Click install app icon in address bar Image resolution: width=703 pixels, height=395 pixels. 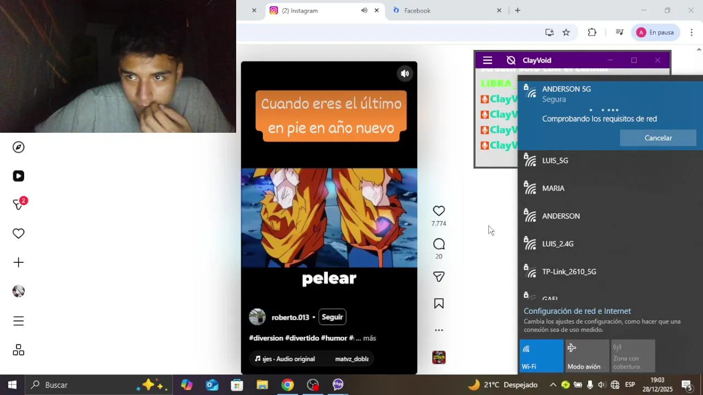pos(549,32)
